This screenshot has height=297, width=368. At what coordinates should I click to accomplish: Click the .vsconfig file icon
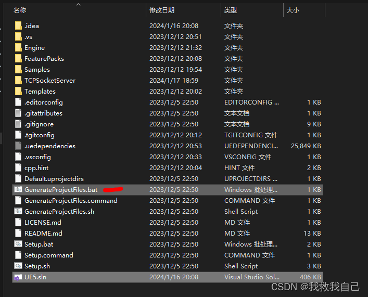pyautogui.click(x=18, y=157)
